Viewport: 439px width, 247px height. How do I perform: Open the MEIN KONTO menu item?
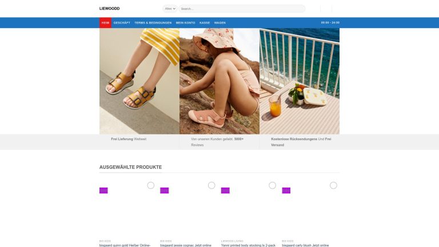[x=185, y=23]
